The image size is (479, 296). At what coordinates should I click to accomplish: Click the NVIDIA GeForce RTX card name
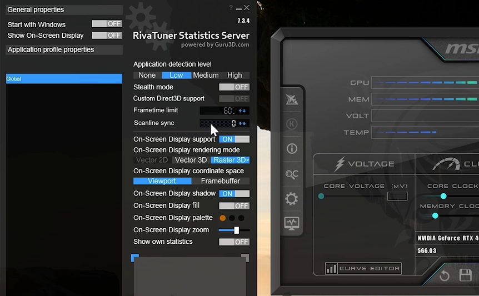click(448, 238)
